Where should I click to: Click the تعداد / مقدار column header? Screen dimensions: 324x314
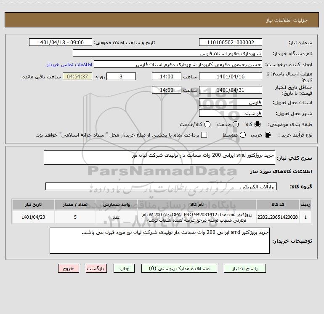(x=75, y=204)
